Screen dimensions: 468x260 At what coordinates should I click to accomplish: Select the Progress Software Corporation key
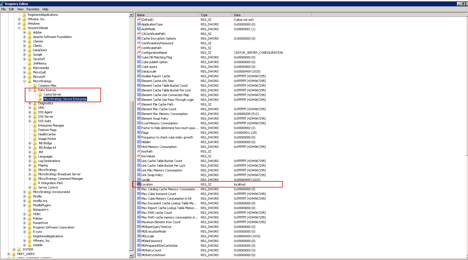click(54, 227)
